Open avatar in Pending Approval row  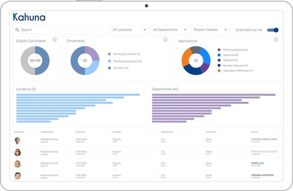pos(18,176)
